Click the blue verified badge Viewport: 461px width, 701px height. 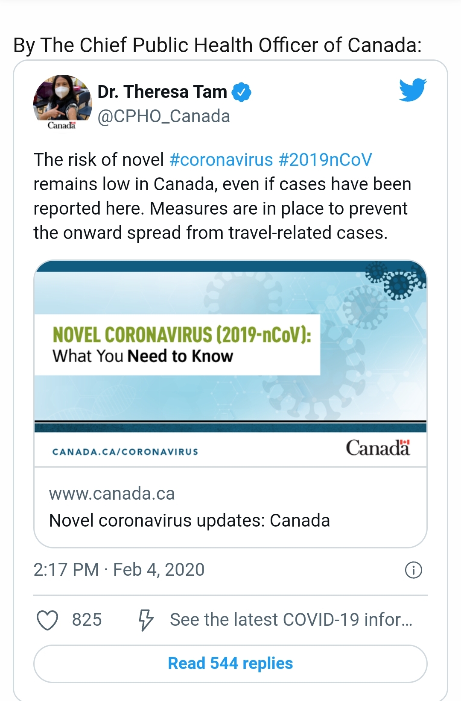point(242,92)
